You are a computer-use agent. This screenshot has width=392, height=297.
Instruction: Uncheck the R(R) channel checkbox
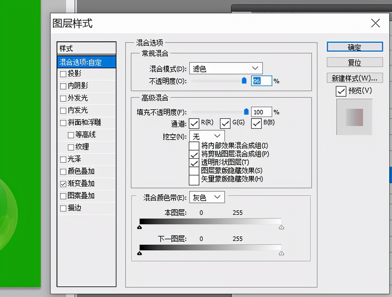tap(194, 123)
